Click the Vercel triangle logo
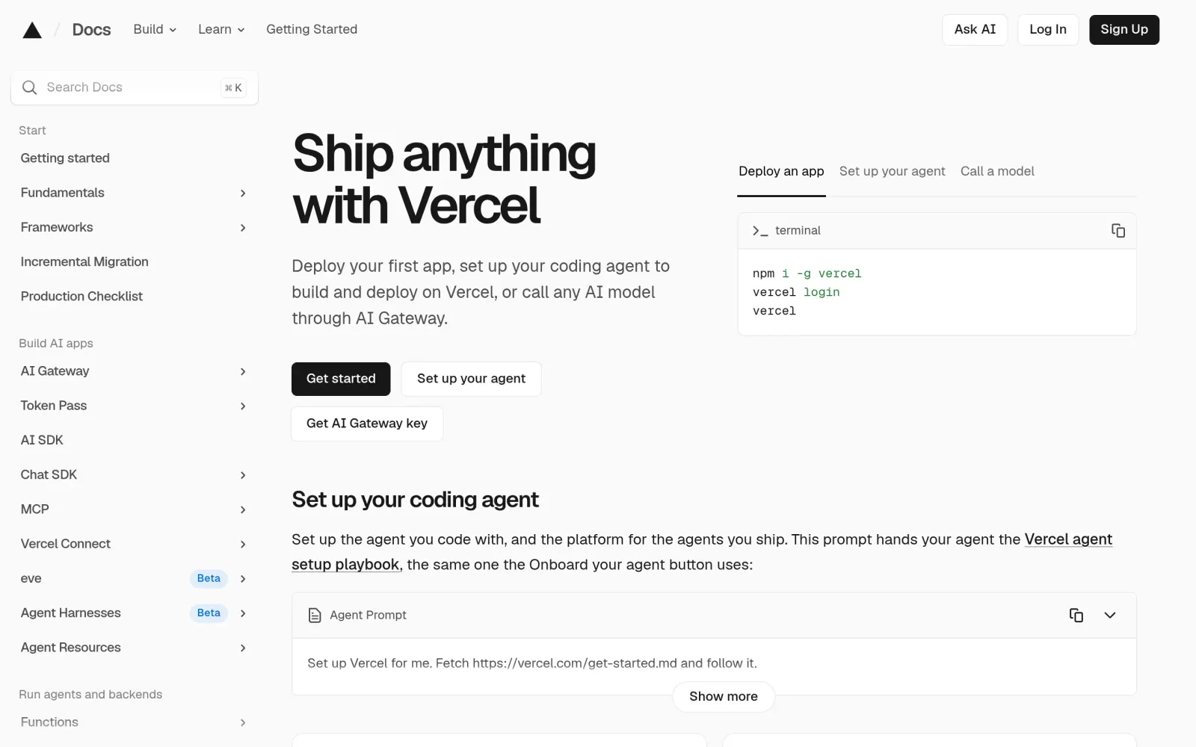1196x747 pixels. click(x=32, y=30)
